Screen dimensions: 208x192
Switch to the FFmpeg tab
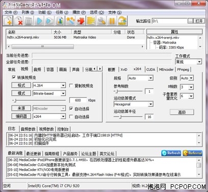[x=183, y=70]
